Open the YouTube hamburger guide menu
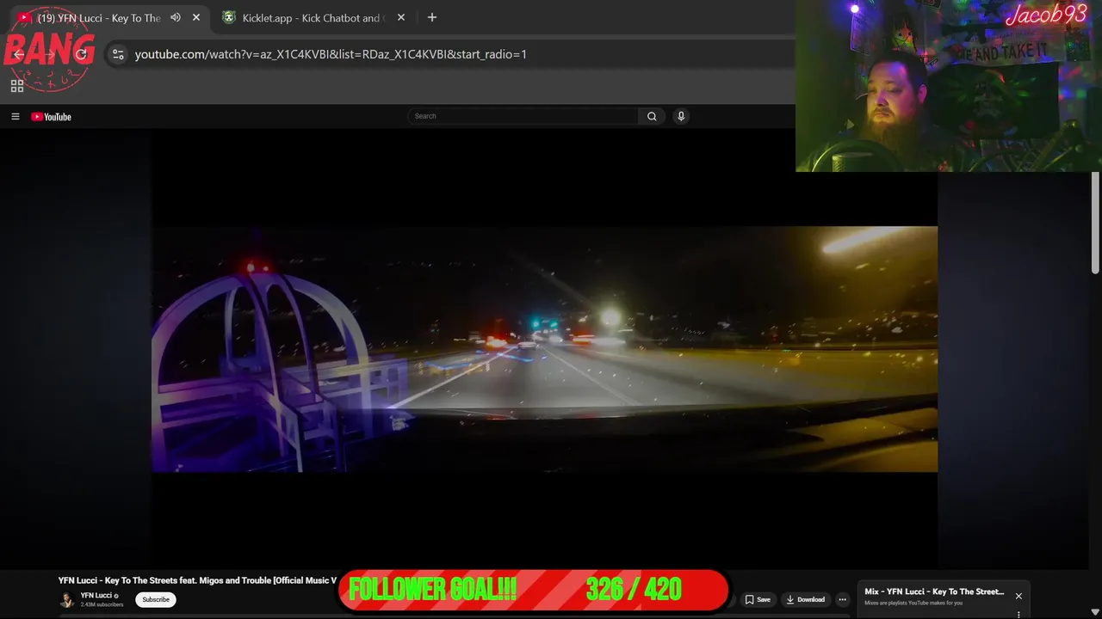1102x619 pixels. (x=15, y=116)
